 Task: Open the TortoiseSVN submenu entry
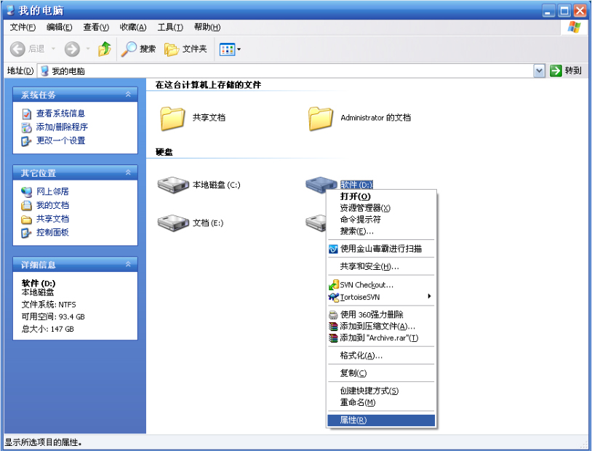(381, 297)
